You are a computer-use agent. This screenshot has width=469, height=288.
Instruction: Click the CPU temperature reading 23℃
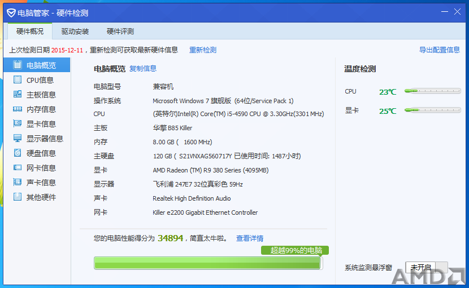click(388, 92)
